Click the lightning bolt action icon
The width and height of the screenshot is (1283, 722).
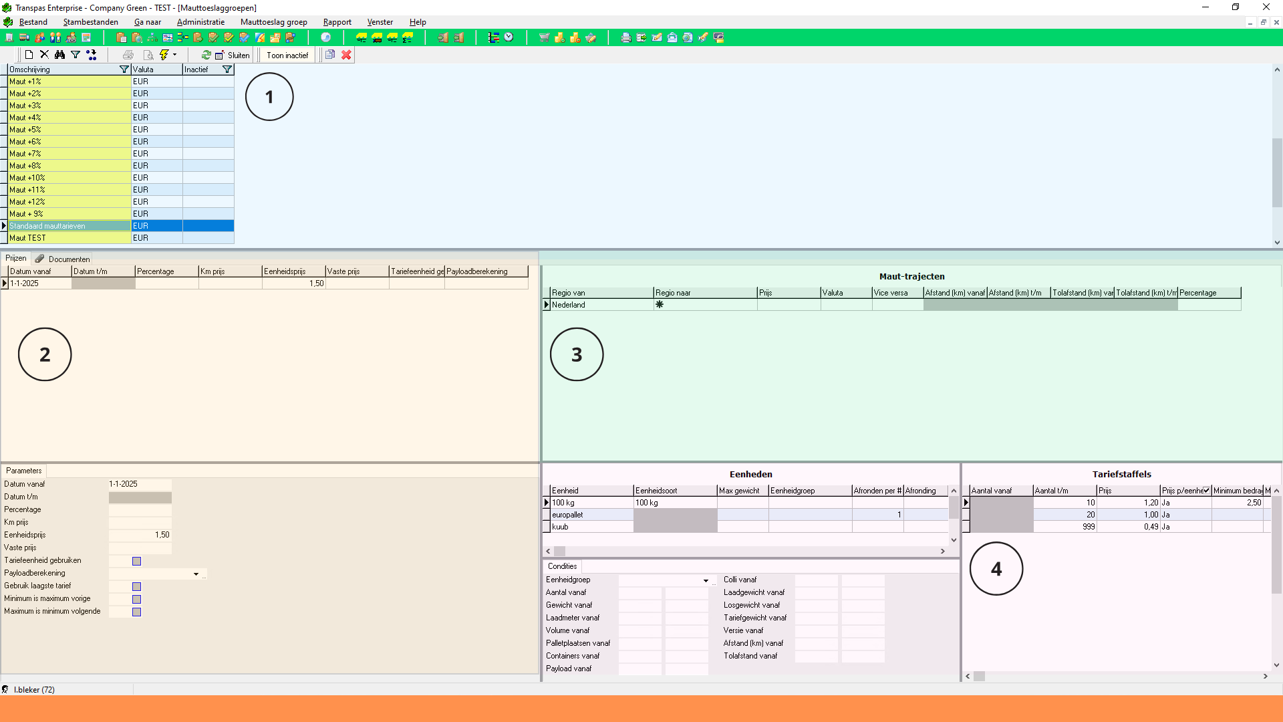pos(164,55)
